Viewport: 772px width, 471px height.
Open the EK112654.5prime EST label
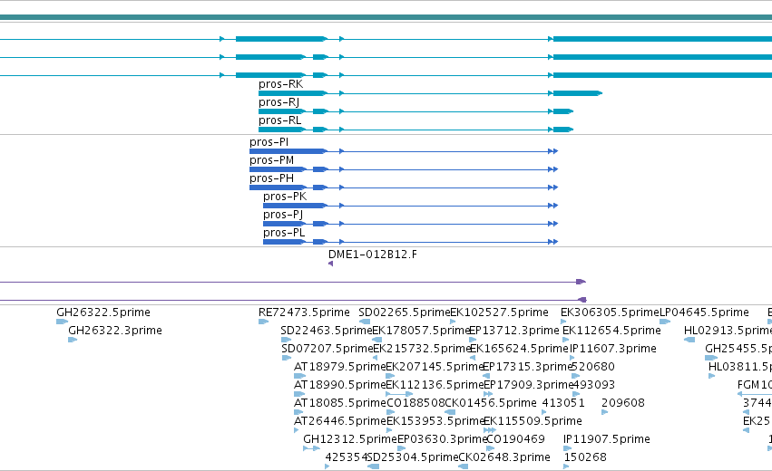611,331
